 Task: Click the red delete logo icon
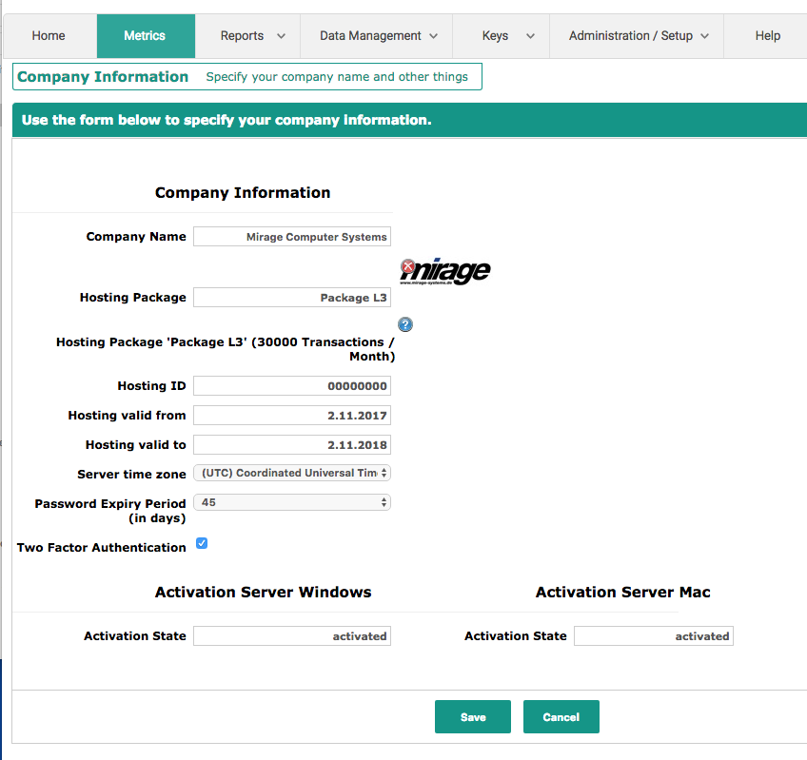click(x=407, y=266)
